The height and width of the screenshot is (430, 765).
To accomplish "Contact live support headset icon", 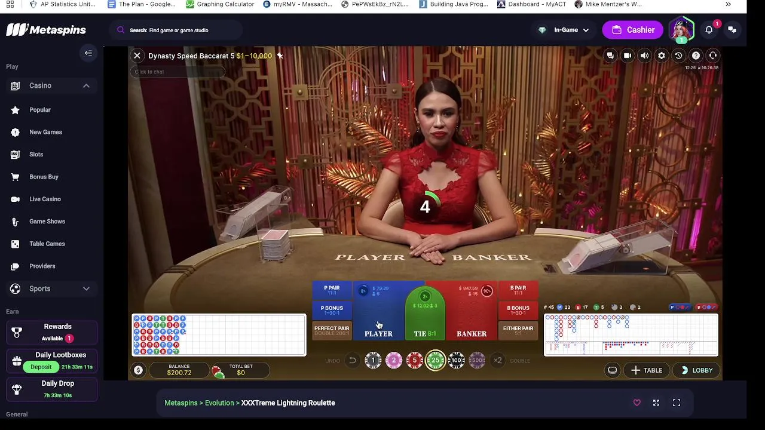I will [x=713, y=56].
